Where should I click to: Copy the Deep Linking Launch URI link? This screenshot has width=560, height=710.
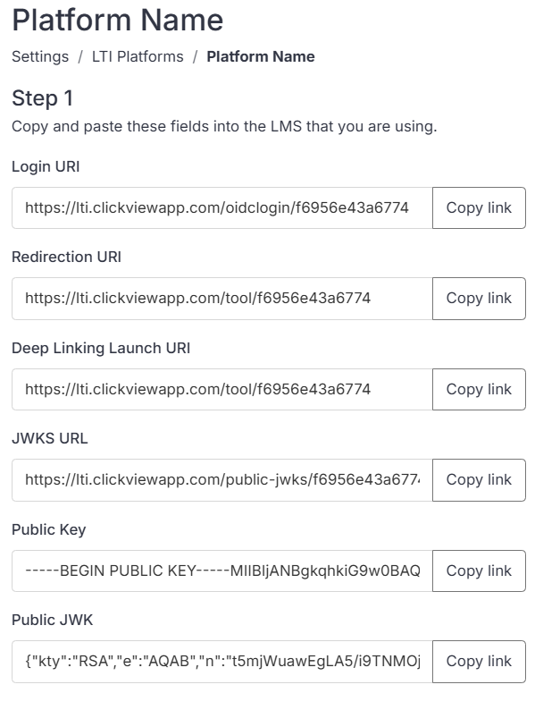479,389
